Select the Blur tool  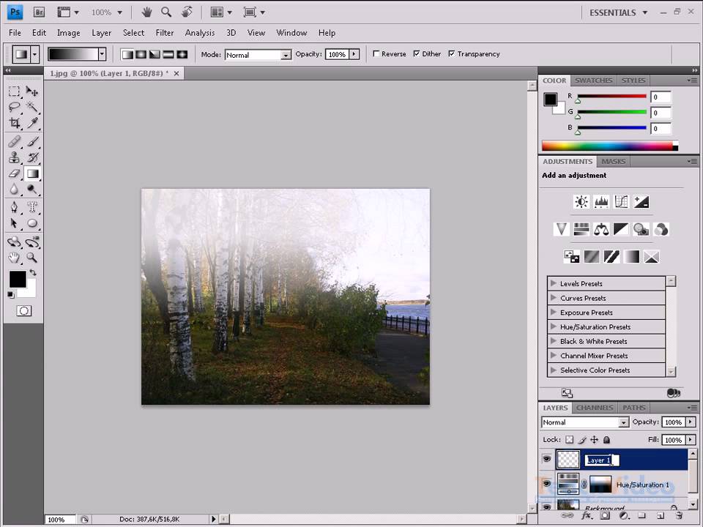tap(14, 189)
